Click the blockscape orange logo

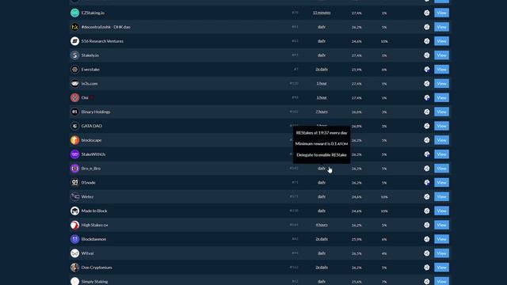click(x=74, y=140)
